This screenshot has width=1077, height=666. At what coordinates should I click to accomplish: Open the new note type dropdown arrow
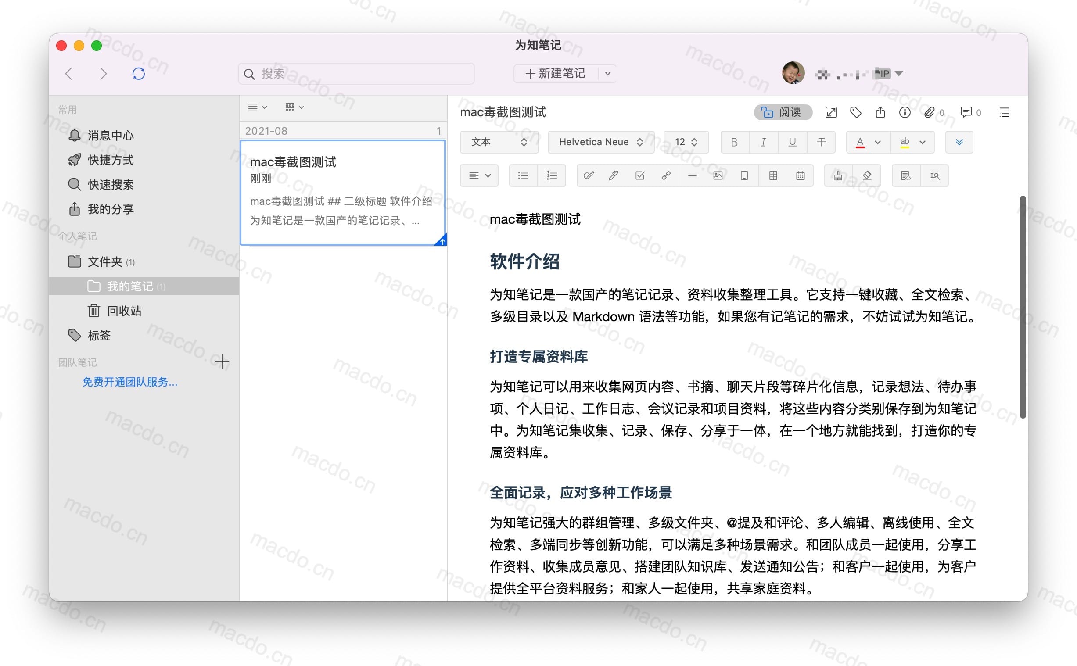coord(607,74)
